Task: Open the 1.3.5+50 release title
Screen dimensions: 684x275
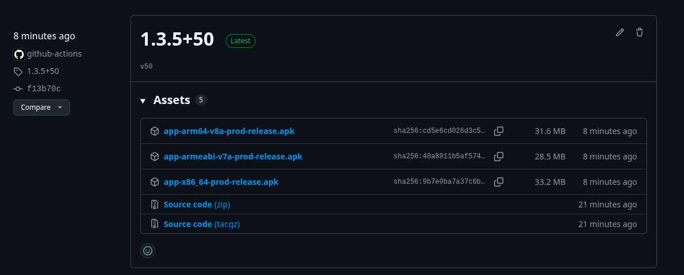Action: point(177,39)
